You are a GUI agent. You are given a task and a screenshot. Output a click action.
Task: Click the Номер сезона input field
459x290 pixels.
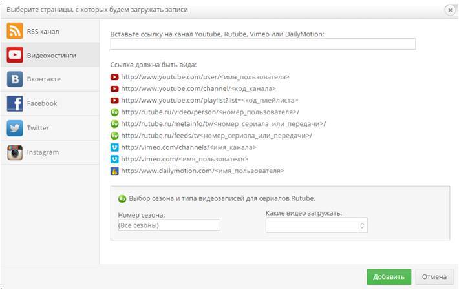click(169, 225)
